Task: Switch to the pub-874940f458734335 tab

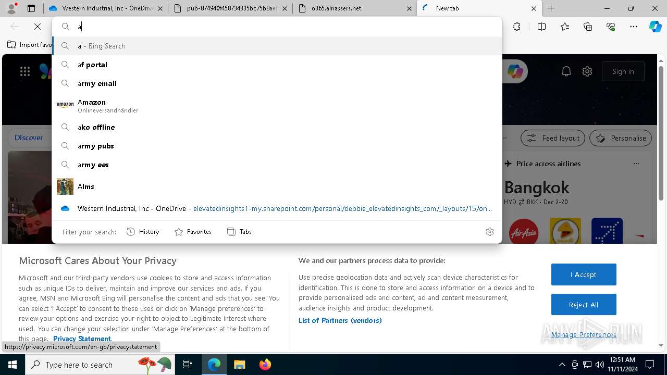Action: pyautogui.click(x=229, y=8)
